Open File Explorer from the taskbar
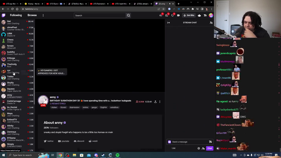This screenshot has width=281, height=158. coord(74,155)
